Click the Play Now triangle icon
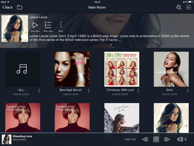 35,25
